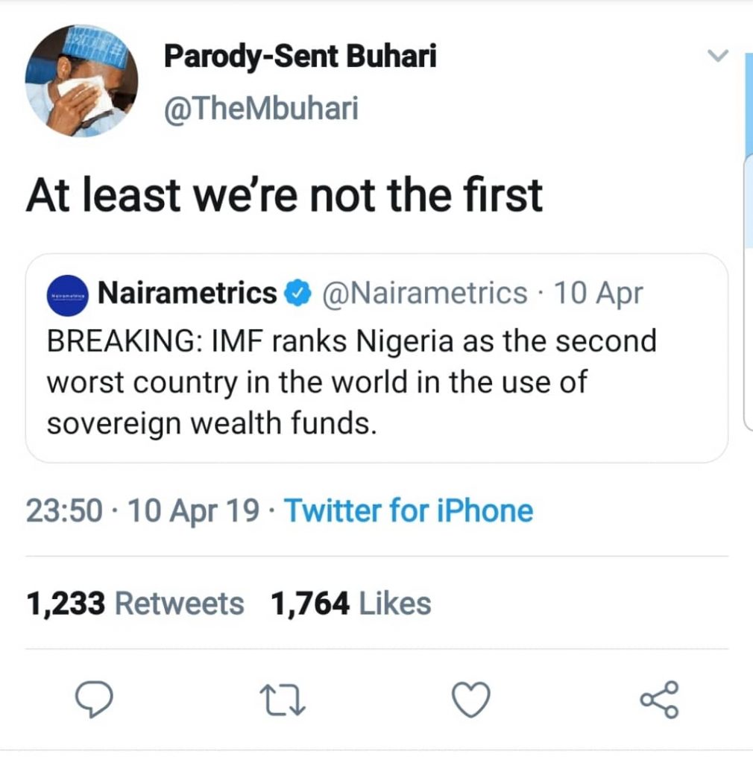Tap the share icon below the tweet
The width and height of the screenshot is (753, 763).
coord(660,700)
